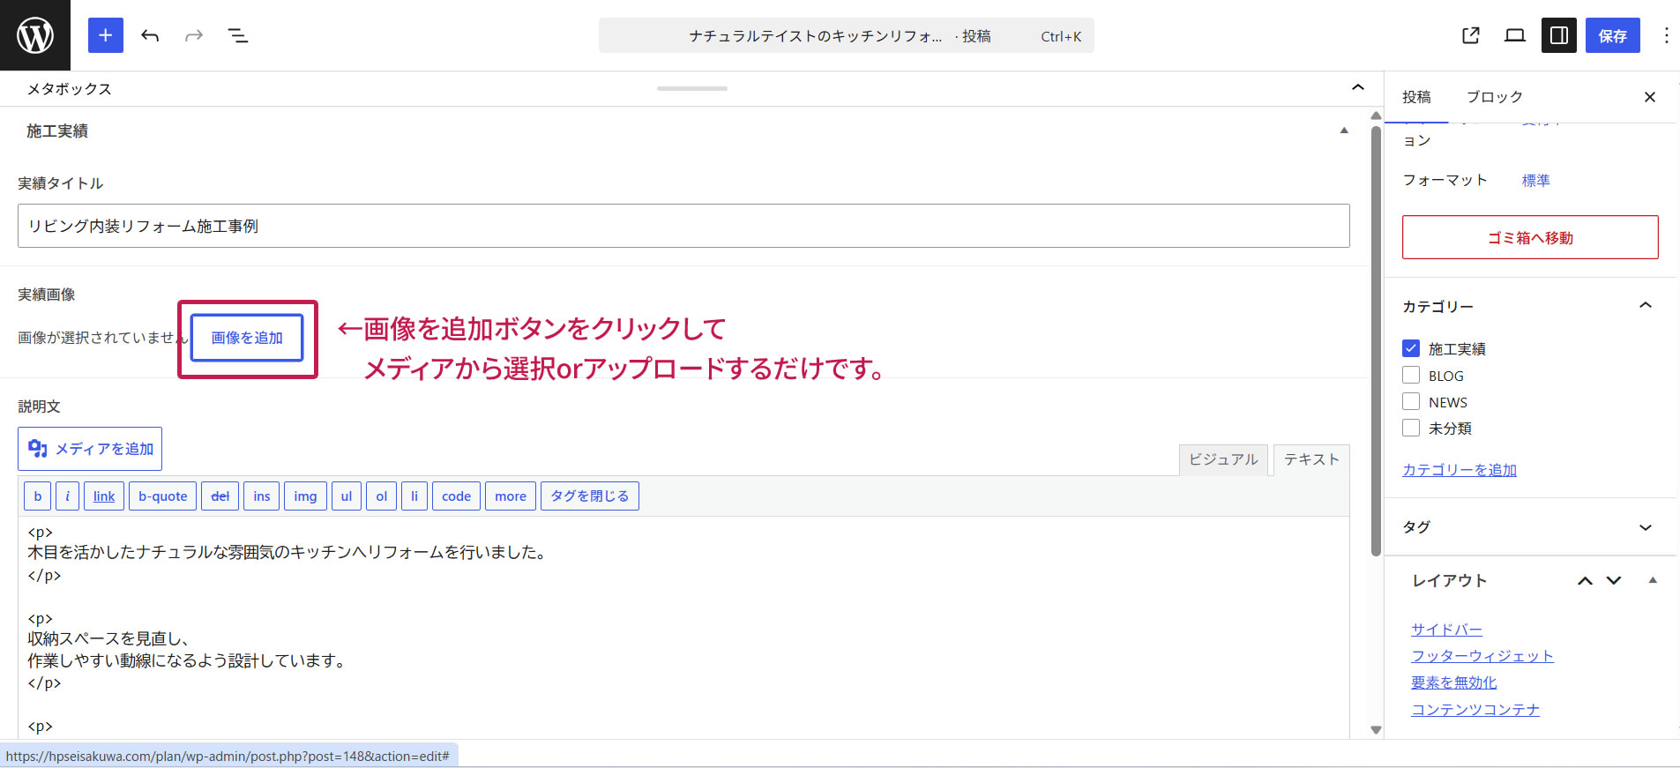This screenshot has width=1680, height=768.
Task: Insert bold tag with b button
Action: click(x=38, y=496)
